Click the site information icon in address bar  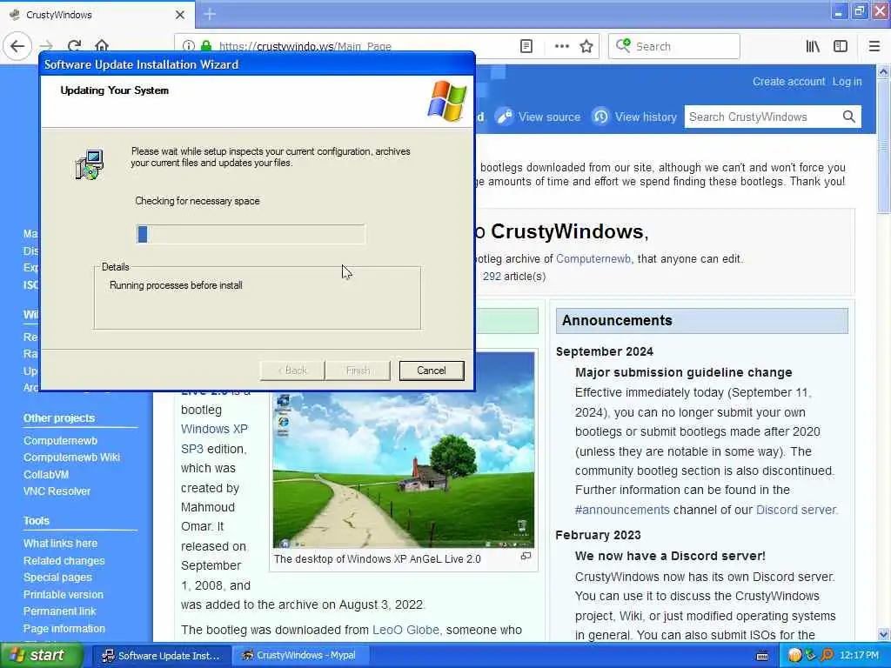click(x=189, y=46)
